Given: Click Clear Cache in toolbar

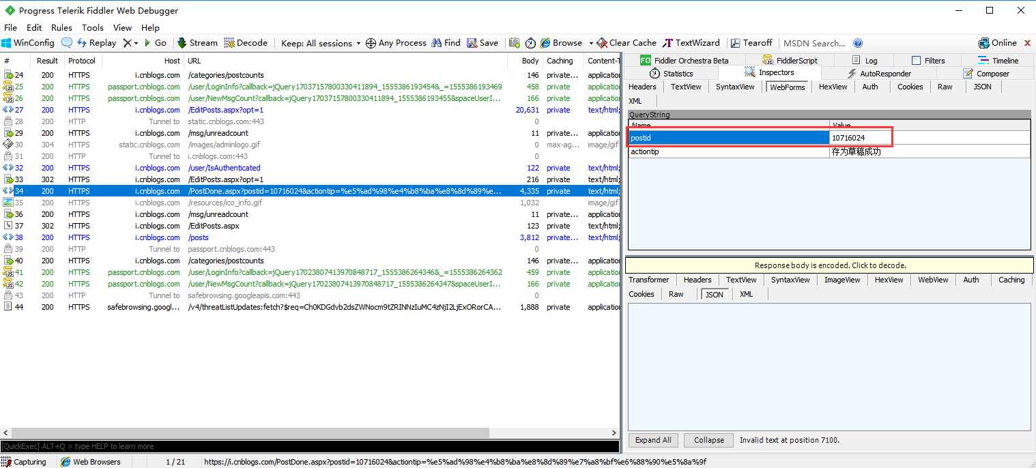Looking at the screenshot, I should [x=626, y=43].
